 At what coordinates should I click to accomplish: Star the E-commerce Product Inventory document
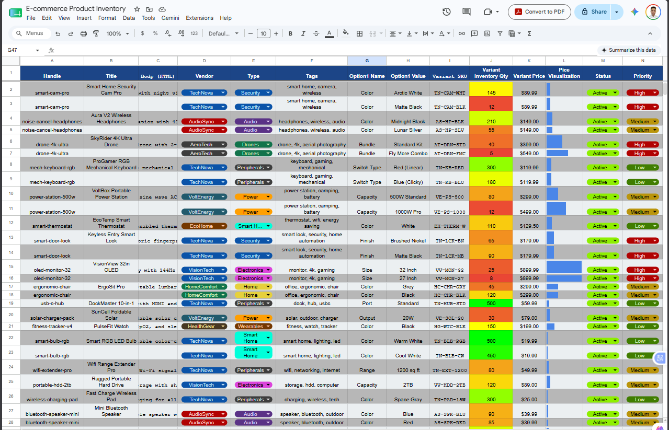(x=137, y=9)
